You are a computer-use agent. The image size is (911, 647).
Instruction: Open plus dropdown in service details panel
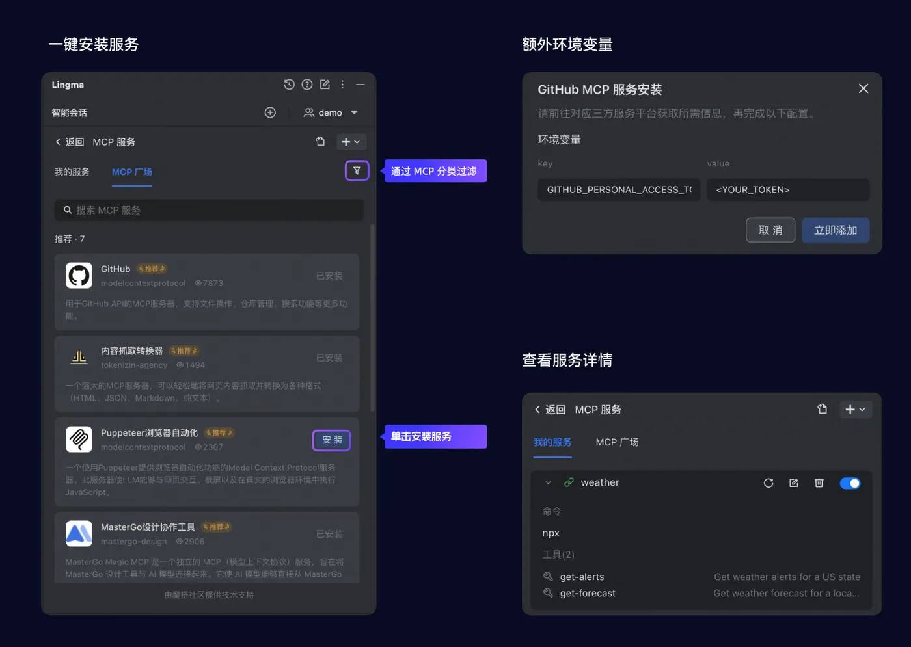click(x=855, y=409)
